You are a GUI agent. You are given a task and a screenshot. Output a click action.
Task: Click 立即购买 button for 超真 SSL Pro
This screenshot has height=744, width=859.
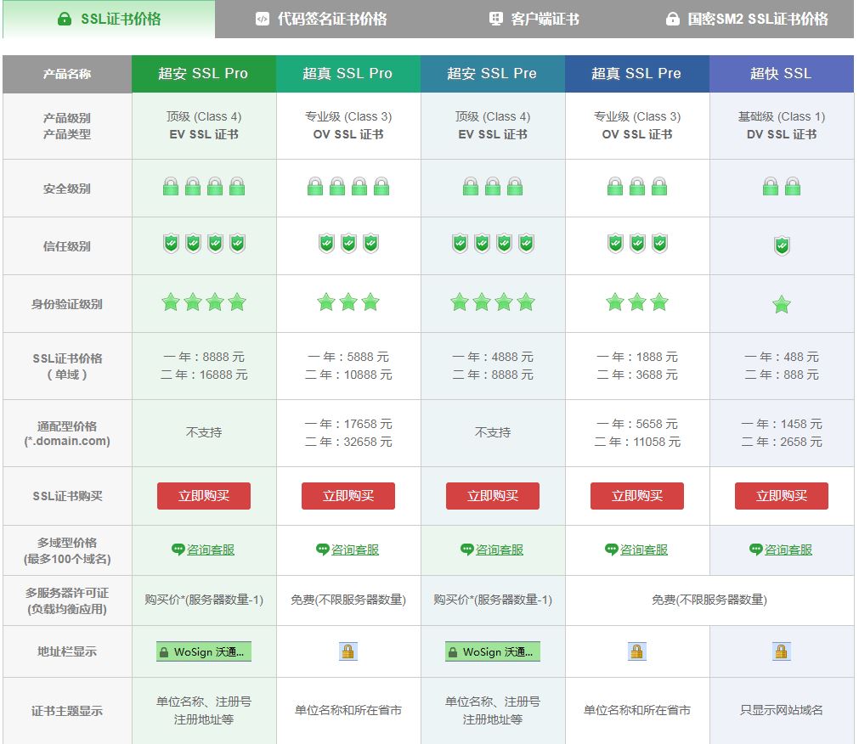click(348, 496)
